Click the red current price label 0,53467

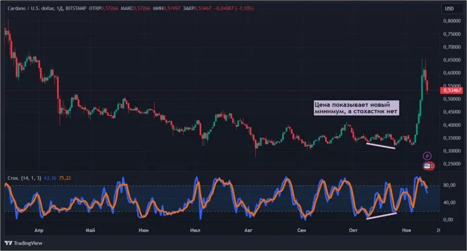click(450, 90)
